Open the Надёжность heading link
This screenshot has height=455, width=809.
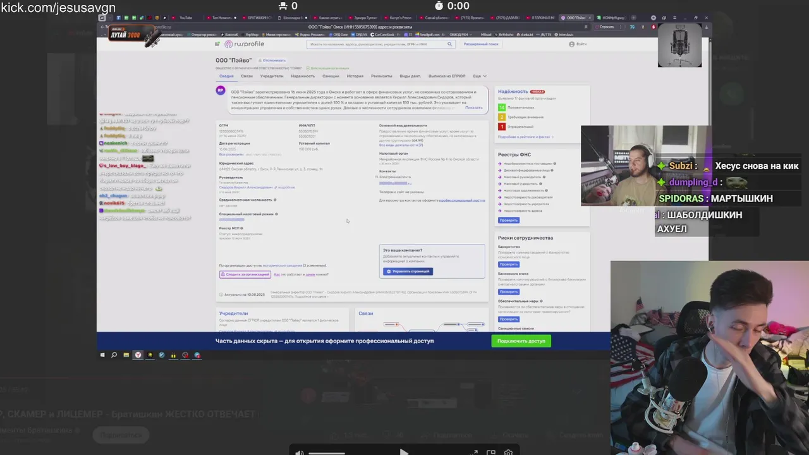pos(513,92)
